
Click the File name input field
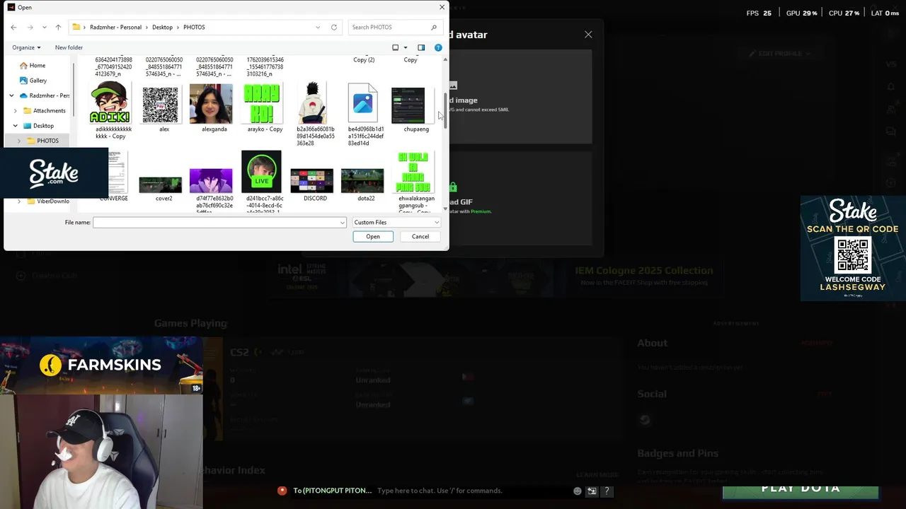tap(217, 222)
